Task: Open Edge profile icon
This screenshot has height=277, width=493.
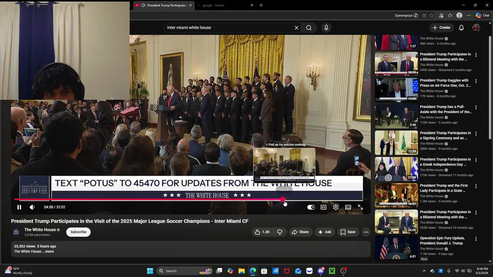Action: 459,15
